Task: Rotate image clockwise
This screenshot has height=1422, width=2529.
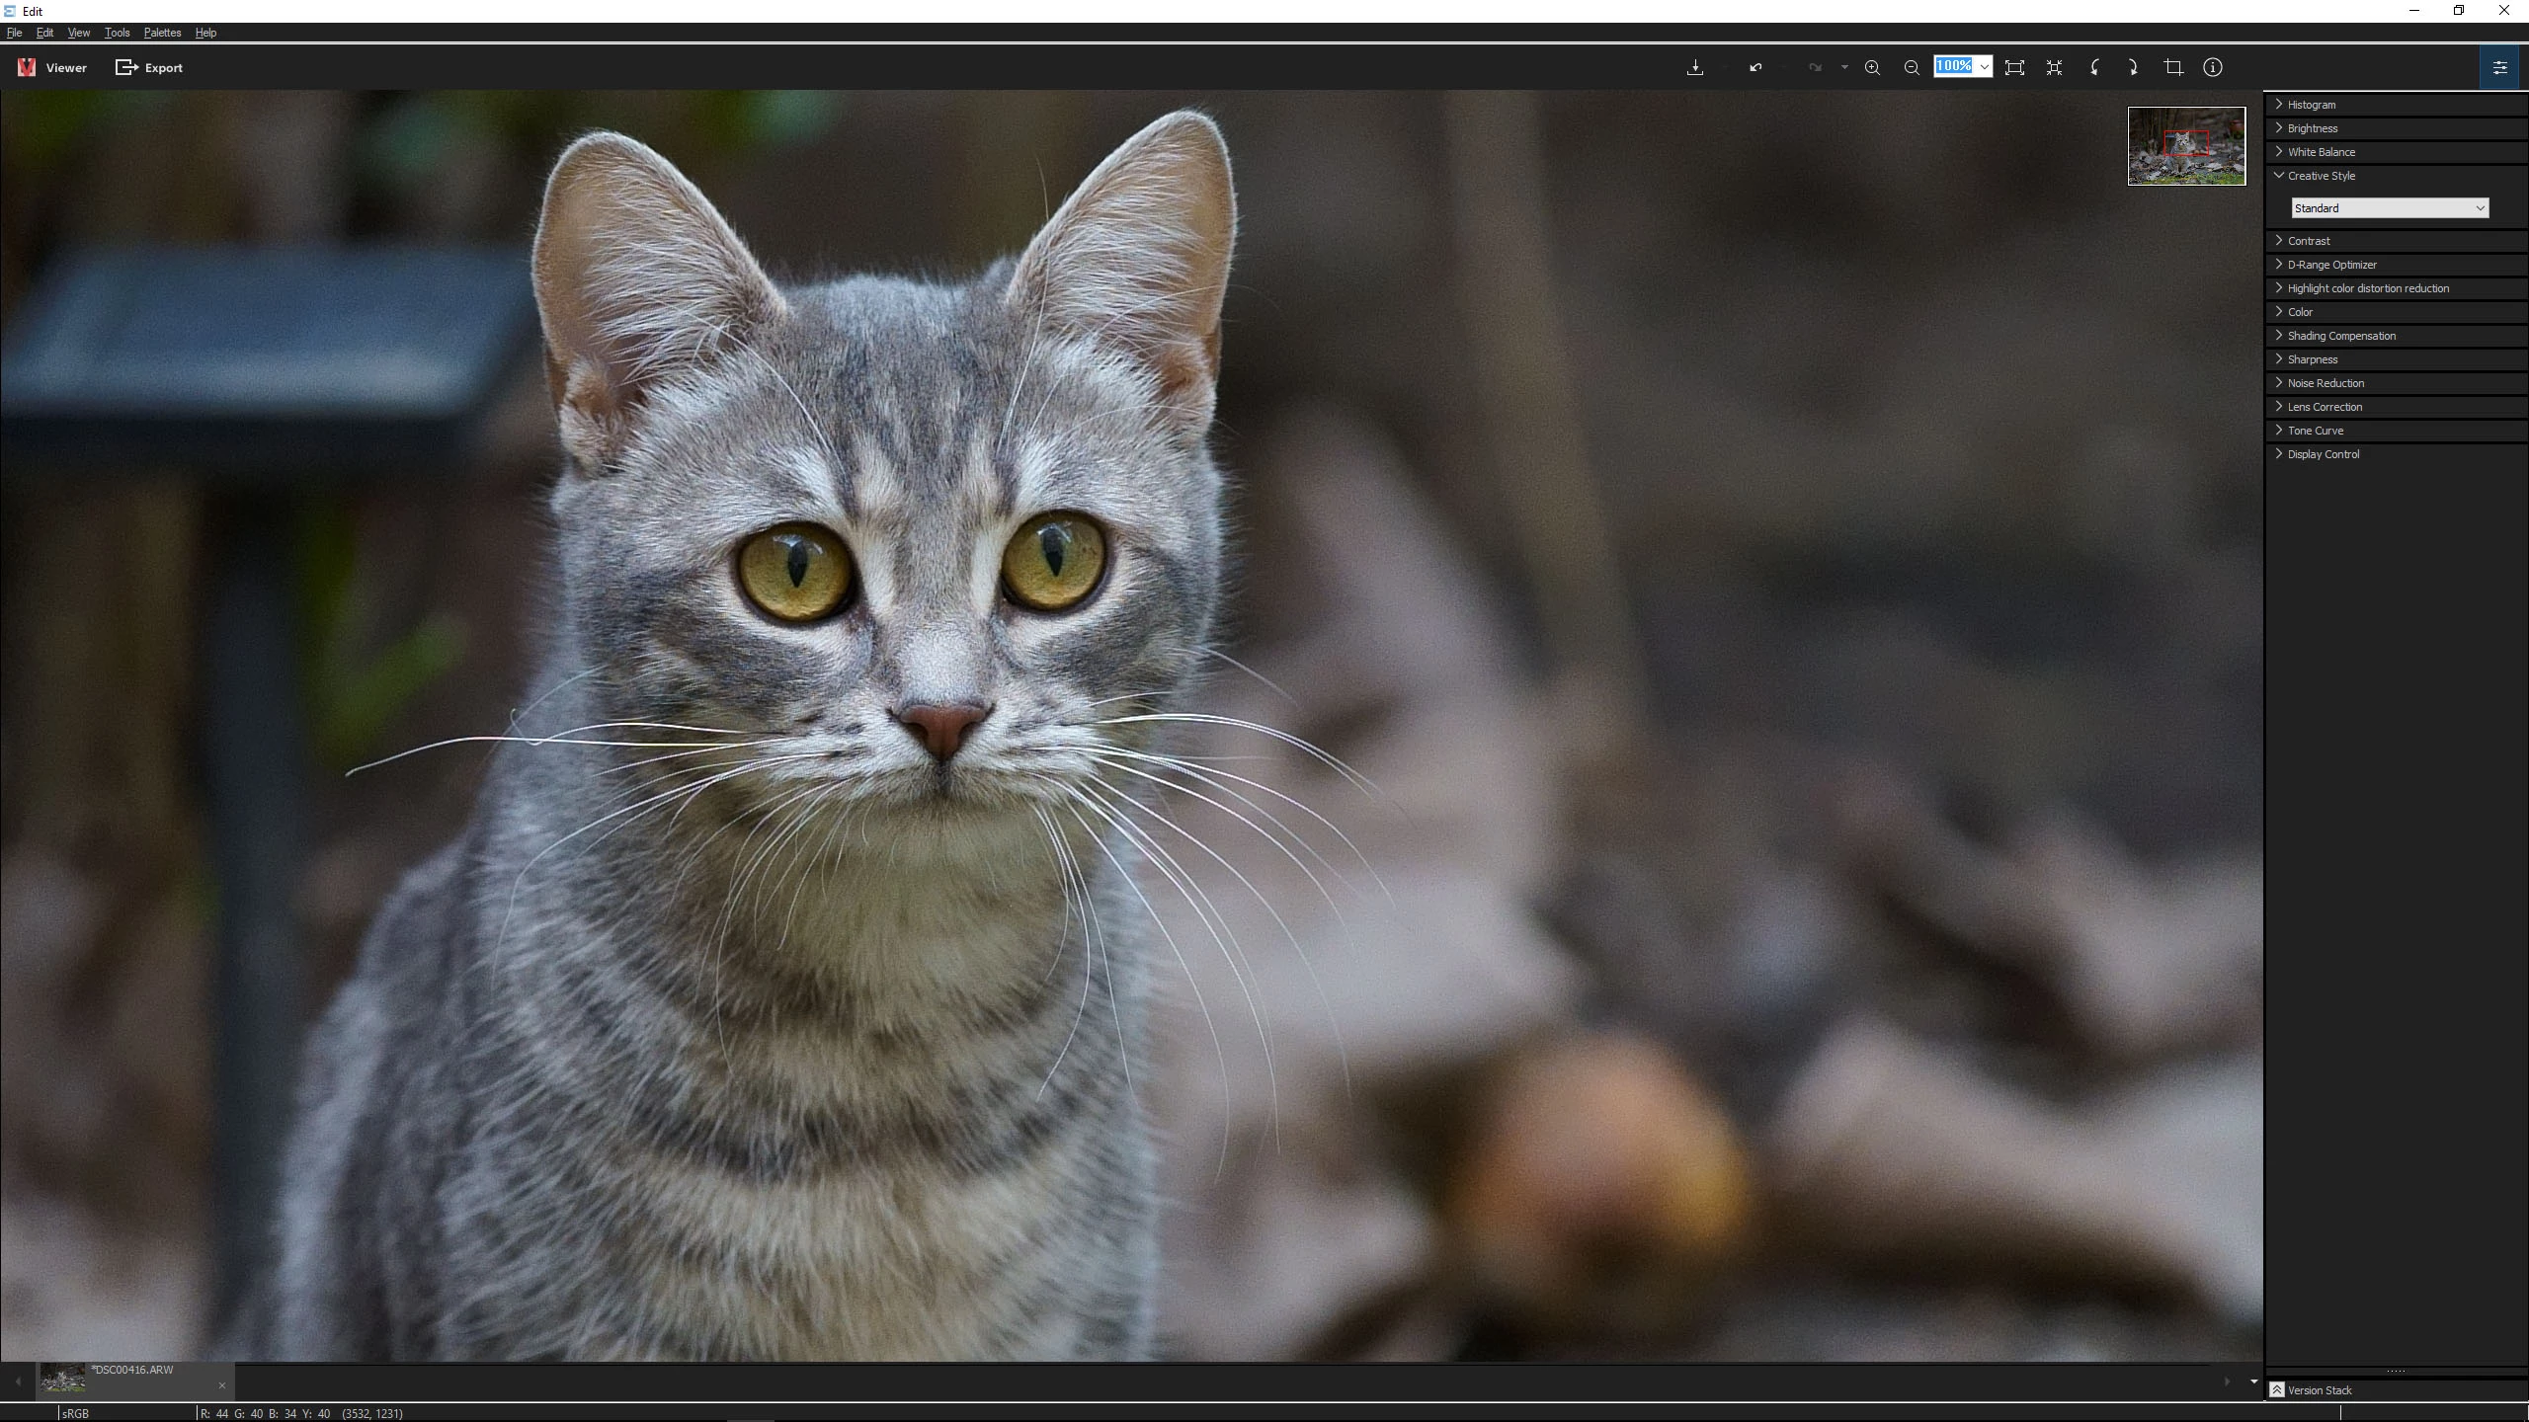Action: (x=2133, y=67)
